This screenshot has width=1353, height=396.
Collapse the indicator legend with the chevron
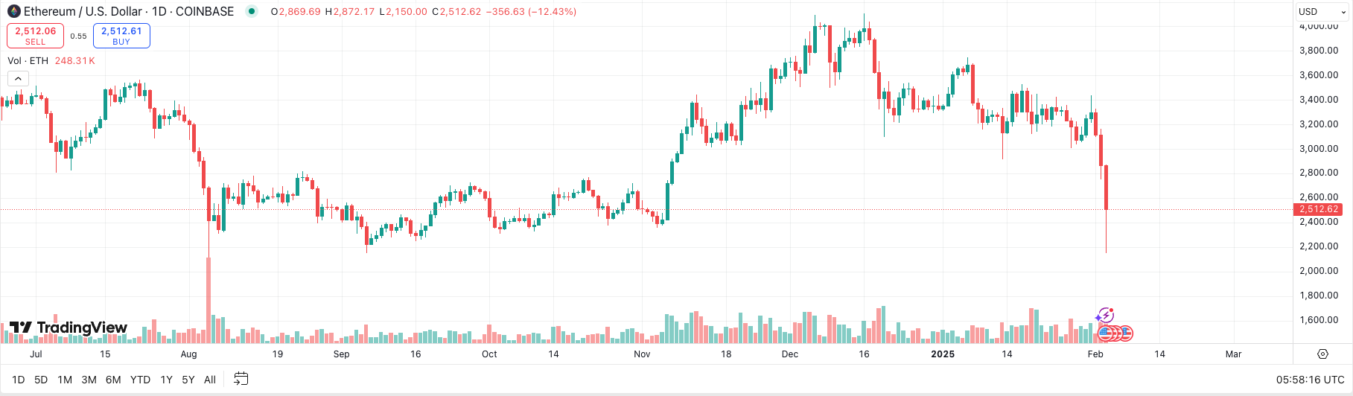[18, 78]
